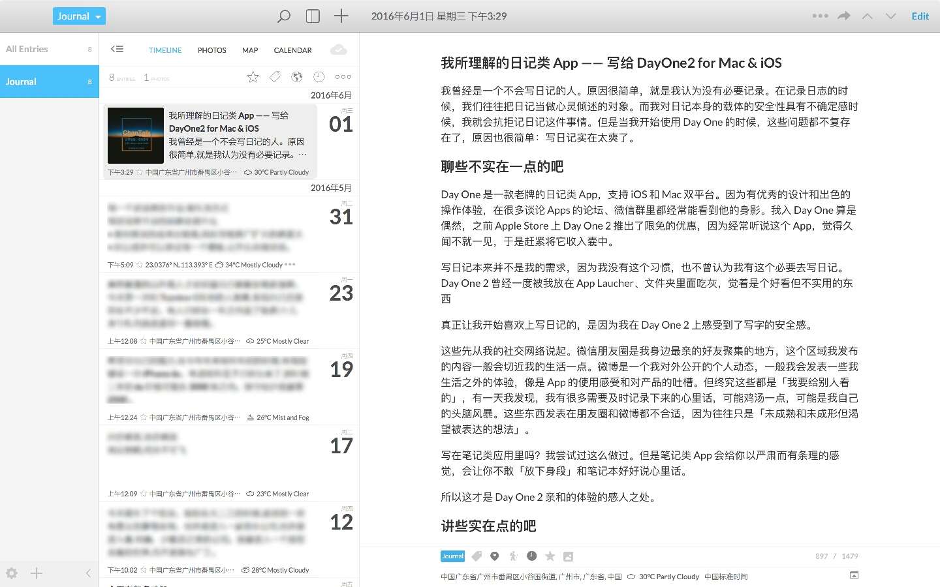Toggle the entry's activity motion tracker
Image resolution: width=940 pixels, height=587 pixels.
(514, 556)
